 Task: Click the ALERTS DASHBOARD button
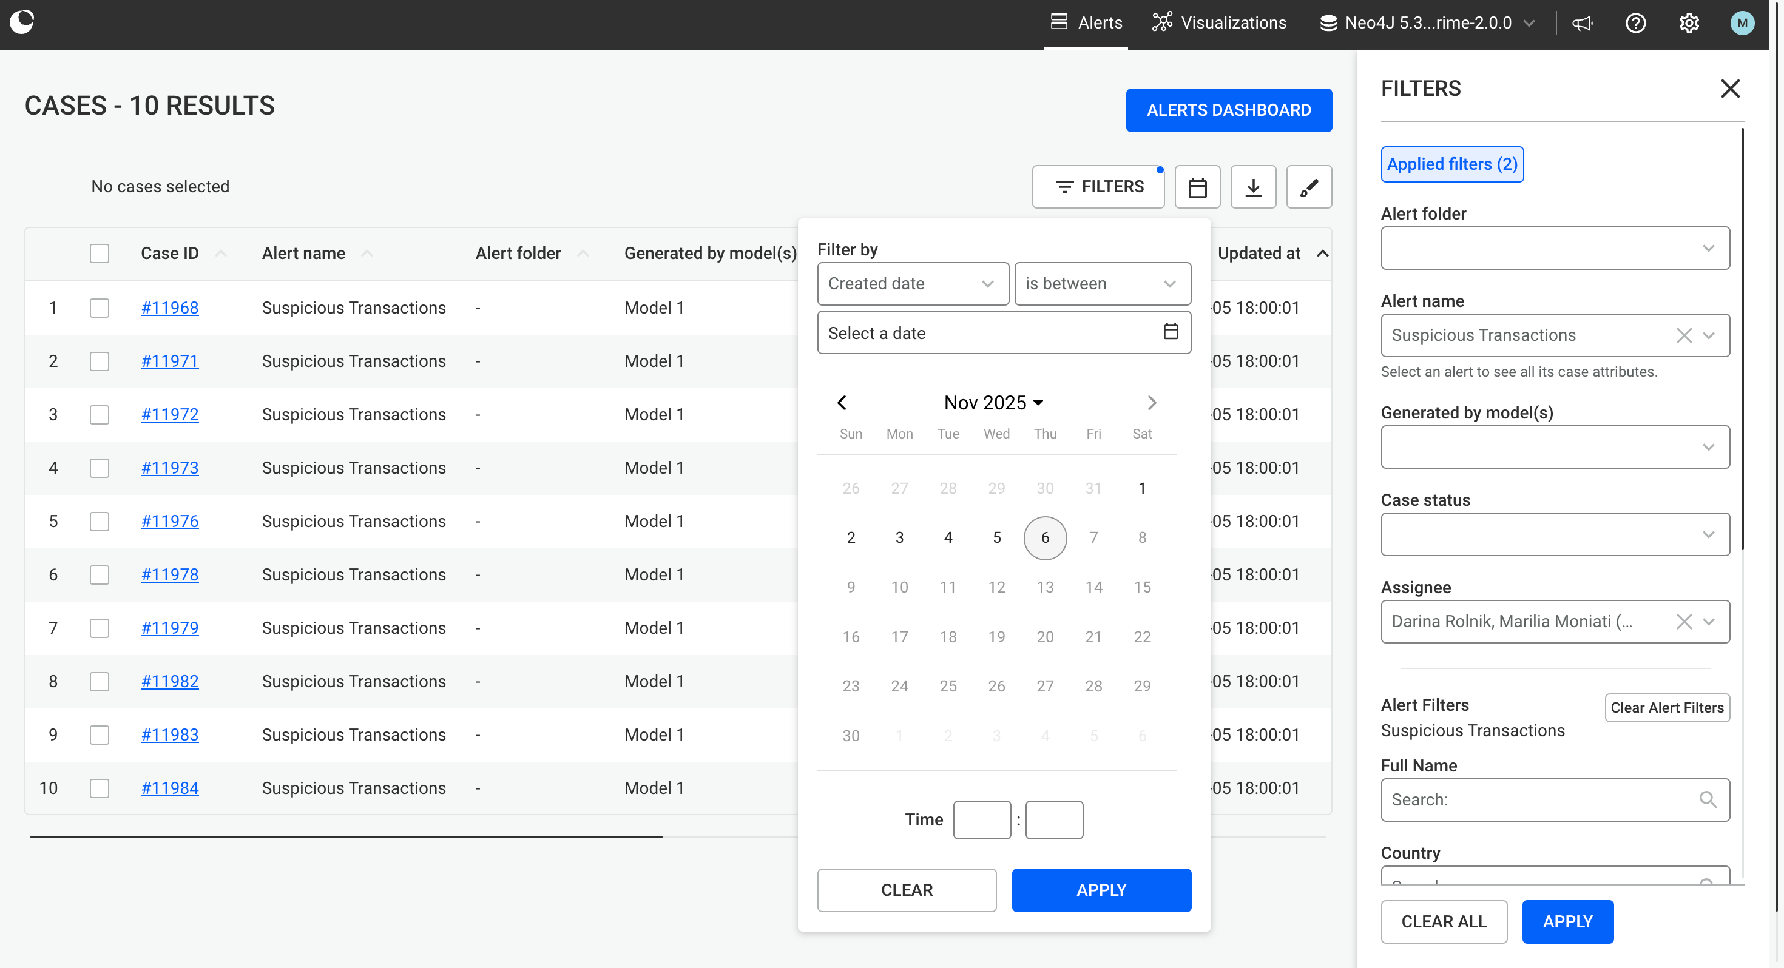1228,110
